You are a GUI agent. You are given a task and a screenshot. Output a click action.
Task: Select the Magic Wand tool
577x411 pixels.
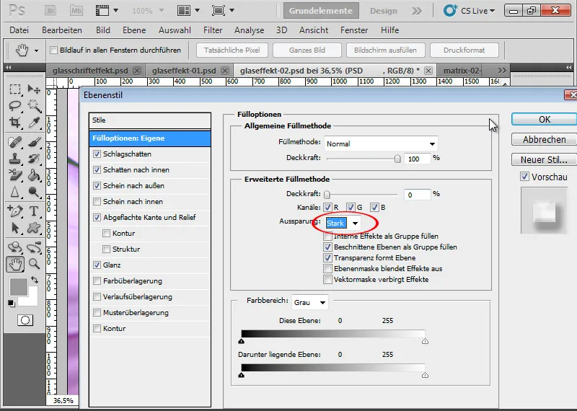[x=34, y=106]
